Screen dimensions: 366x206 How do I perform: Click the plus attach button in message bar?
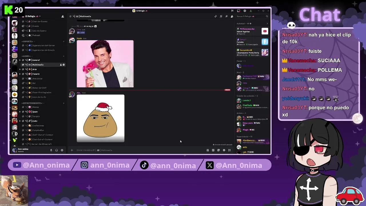coord(72,150)
